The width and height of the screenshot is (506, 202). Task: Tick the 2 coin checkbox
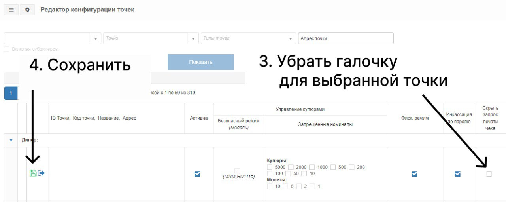[299, 186]
